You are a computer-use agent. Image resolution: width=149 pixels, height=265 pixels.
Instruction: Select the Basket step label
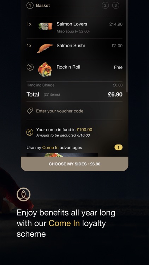(x=43, y=5)
